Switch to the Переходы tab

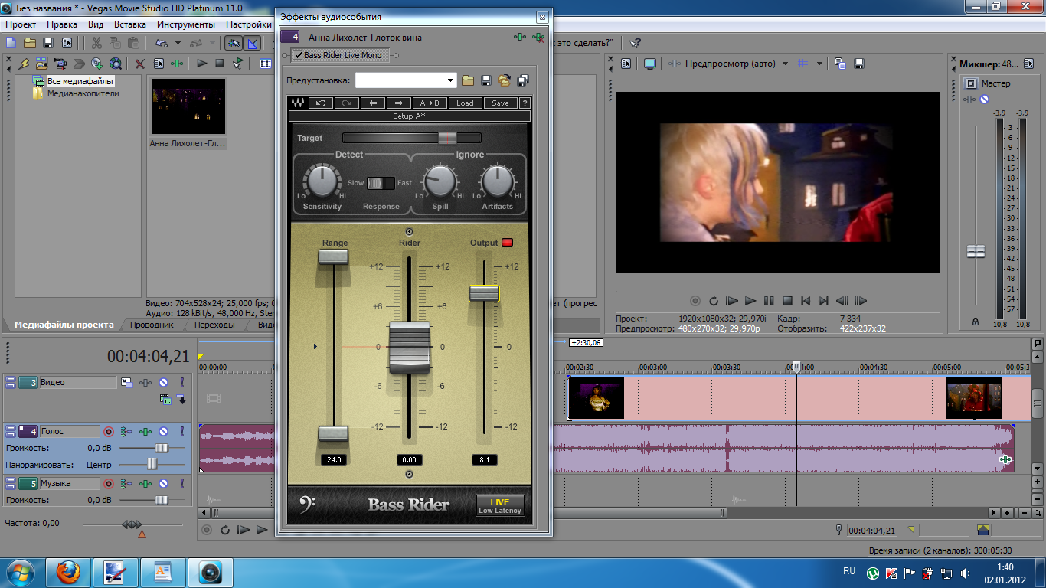pyautogui.click(x=214, y=325)
